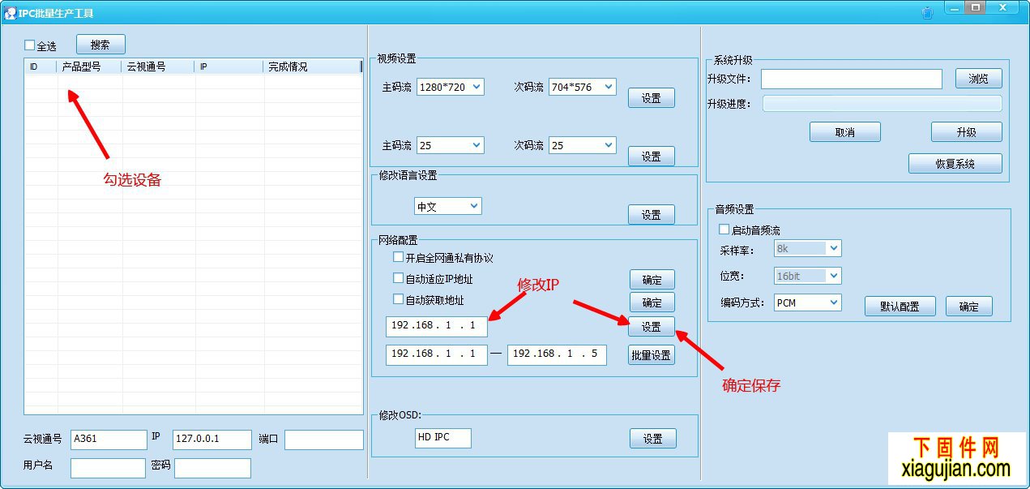Click 设置 button beside 704*576 resolution

click(x=652, y=97)
